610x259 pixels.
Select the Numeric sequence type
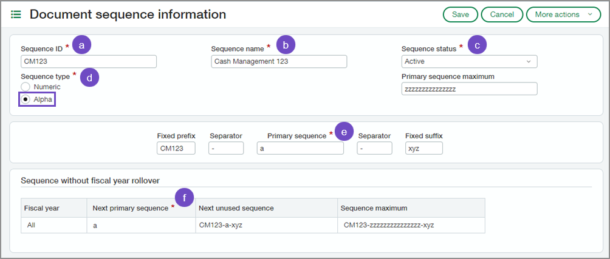pyautogui.click(x=26, y=87)
